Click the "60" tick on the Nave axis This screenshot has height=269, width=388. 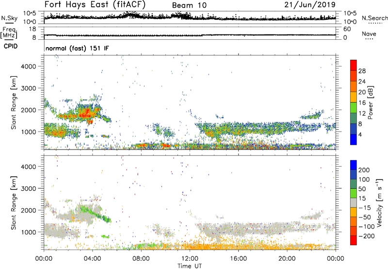tap(347, 29)
